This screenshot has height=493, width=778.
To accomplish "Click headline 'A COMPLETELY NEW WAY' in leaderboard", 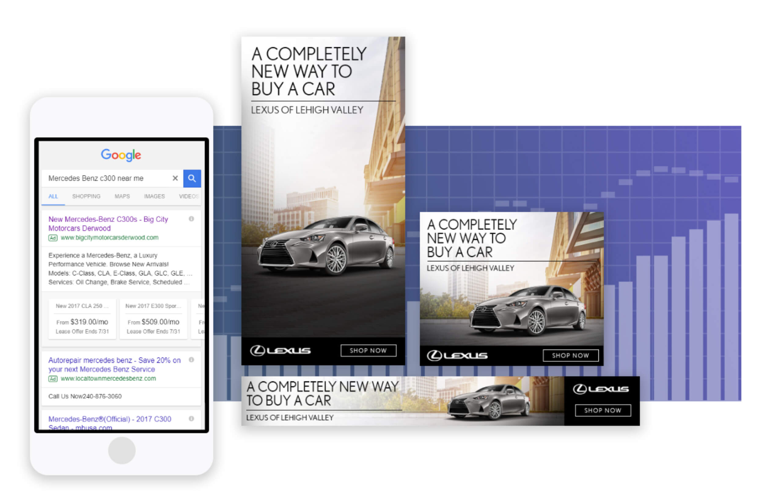I will pyautogui.click(x=322, y=393).
